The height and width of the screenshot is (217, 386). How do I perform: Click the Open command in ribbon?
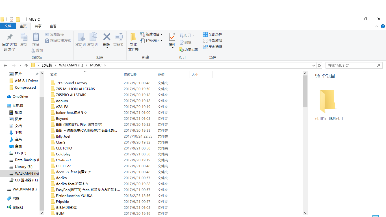click(187, 35)
